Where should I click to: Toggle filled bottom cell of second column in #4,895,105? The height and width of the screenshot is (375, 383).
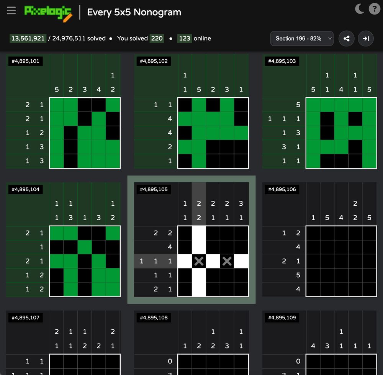pos(199,289)
